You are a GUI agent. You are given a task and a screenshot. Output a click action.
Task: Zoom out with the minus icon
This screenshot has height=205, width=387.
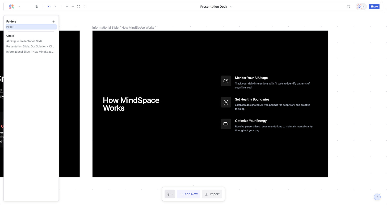pos(73,7)
